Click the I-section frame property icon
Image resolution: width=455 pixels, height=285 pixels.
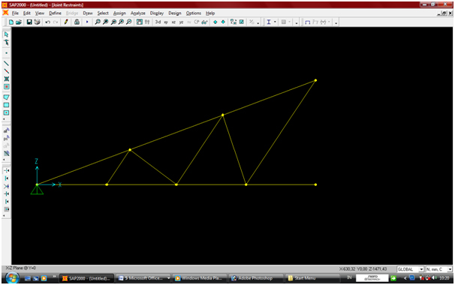[269, 22]
